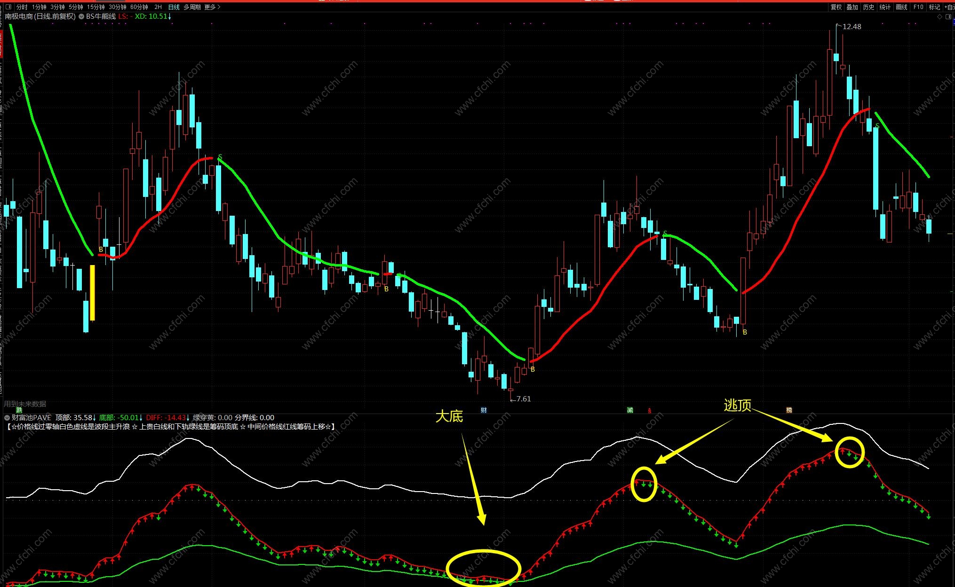Switch to 30分钟 period tab
The image size is (955, 587).
click(118, 7)
